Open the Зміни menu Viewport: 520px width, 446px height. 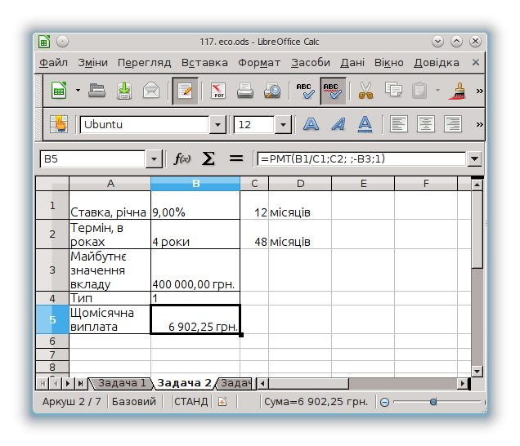tap(93, 63)
